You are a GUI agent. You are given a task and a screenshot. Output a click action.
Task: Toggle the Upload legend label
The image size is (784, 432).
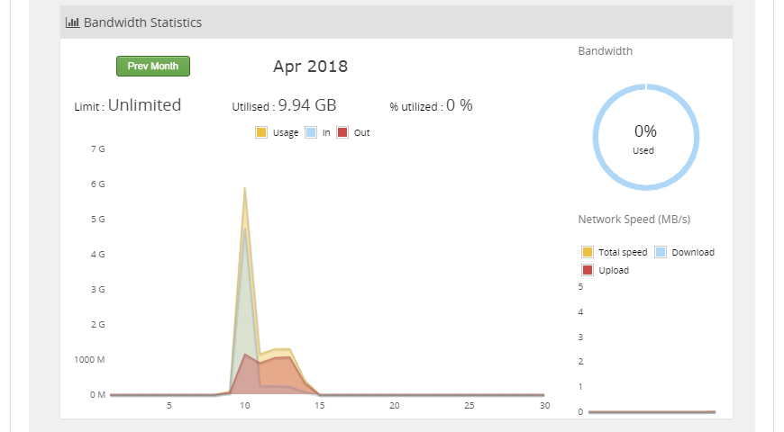[x=614, y=270]
